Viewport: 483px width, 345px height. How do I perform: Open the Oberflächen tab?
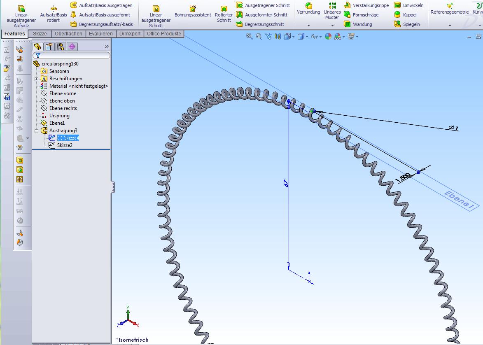[68, 34]
